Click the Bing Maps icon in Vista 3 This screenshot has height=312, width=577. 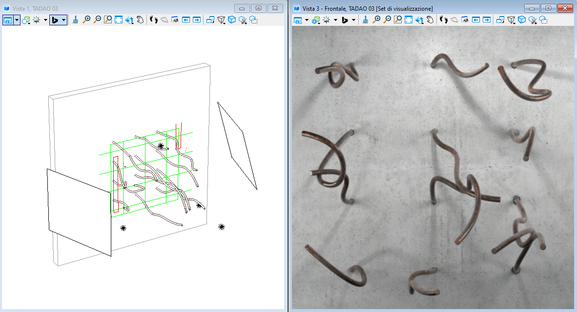click(345, 20)
